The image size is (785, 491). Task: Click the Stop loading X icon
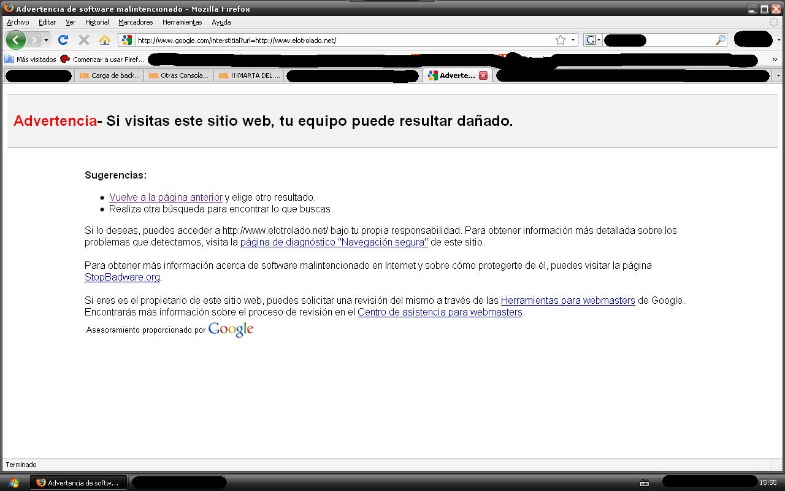[x=84, y=40]
